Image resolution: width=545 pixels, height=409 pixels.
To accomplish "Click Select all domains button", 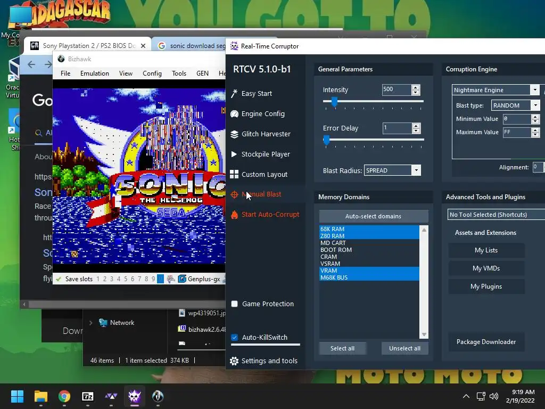I will (x=342, y=348).
